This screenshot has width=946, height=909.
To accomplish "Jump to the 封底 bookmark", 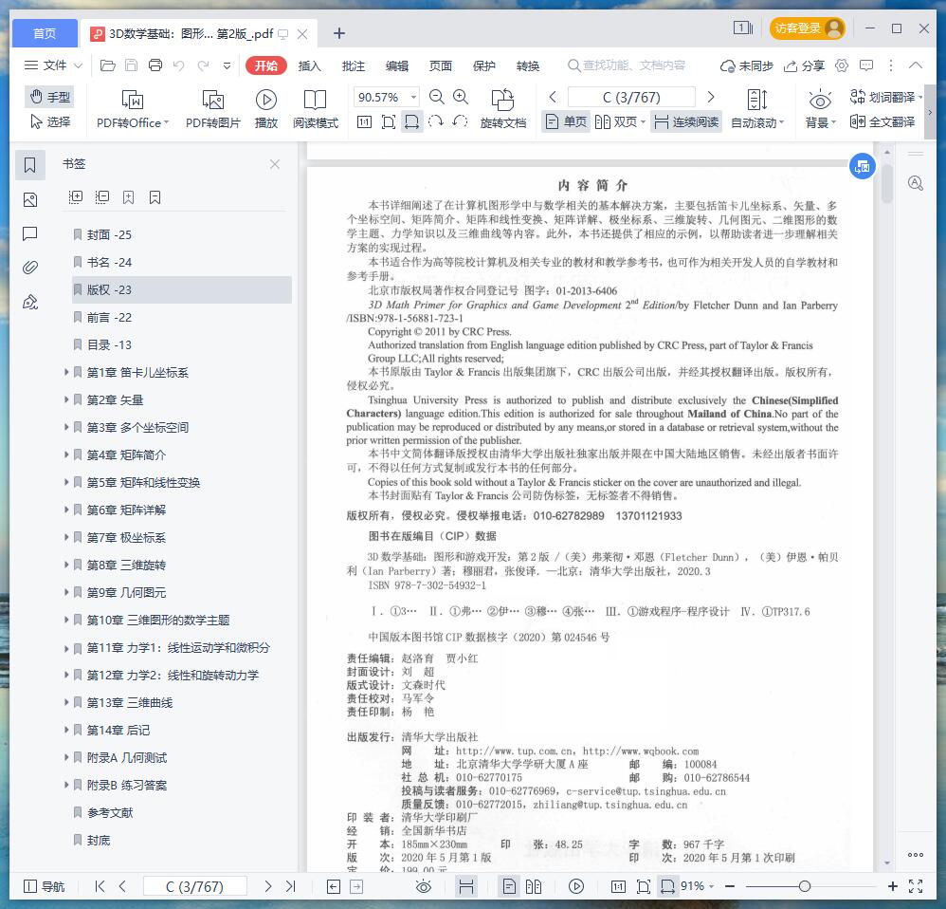I will pyautogui.click(x=99, y=840).
